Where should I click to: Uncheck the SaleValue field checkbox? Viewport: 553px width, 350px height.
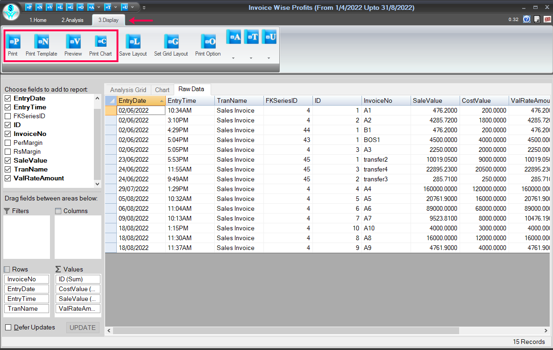pos(8,160)
